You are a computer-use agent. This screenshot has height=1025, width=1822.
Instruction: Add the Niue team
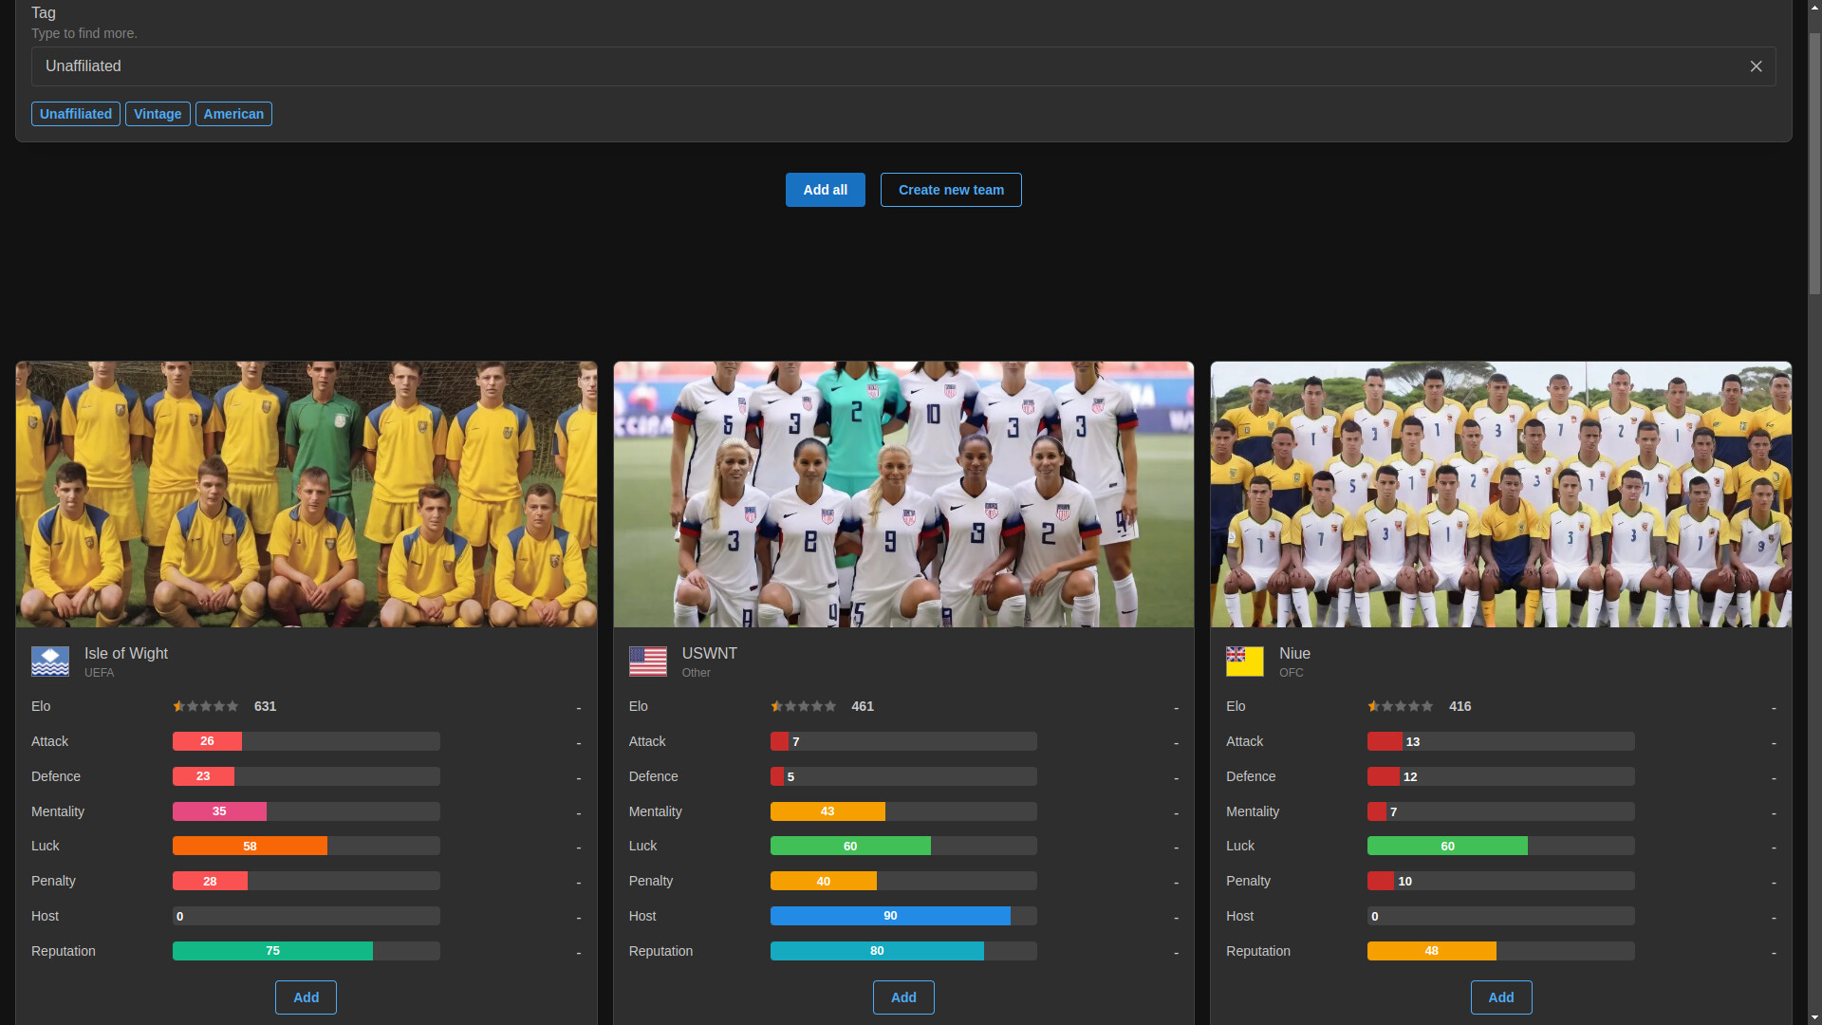pos(1500,997)
